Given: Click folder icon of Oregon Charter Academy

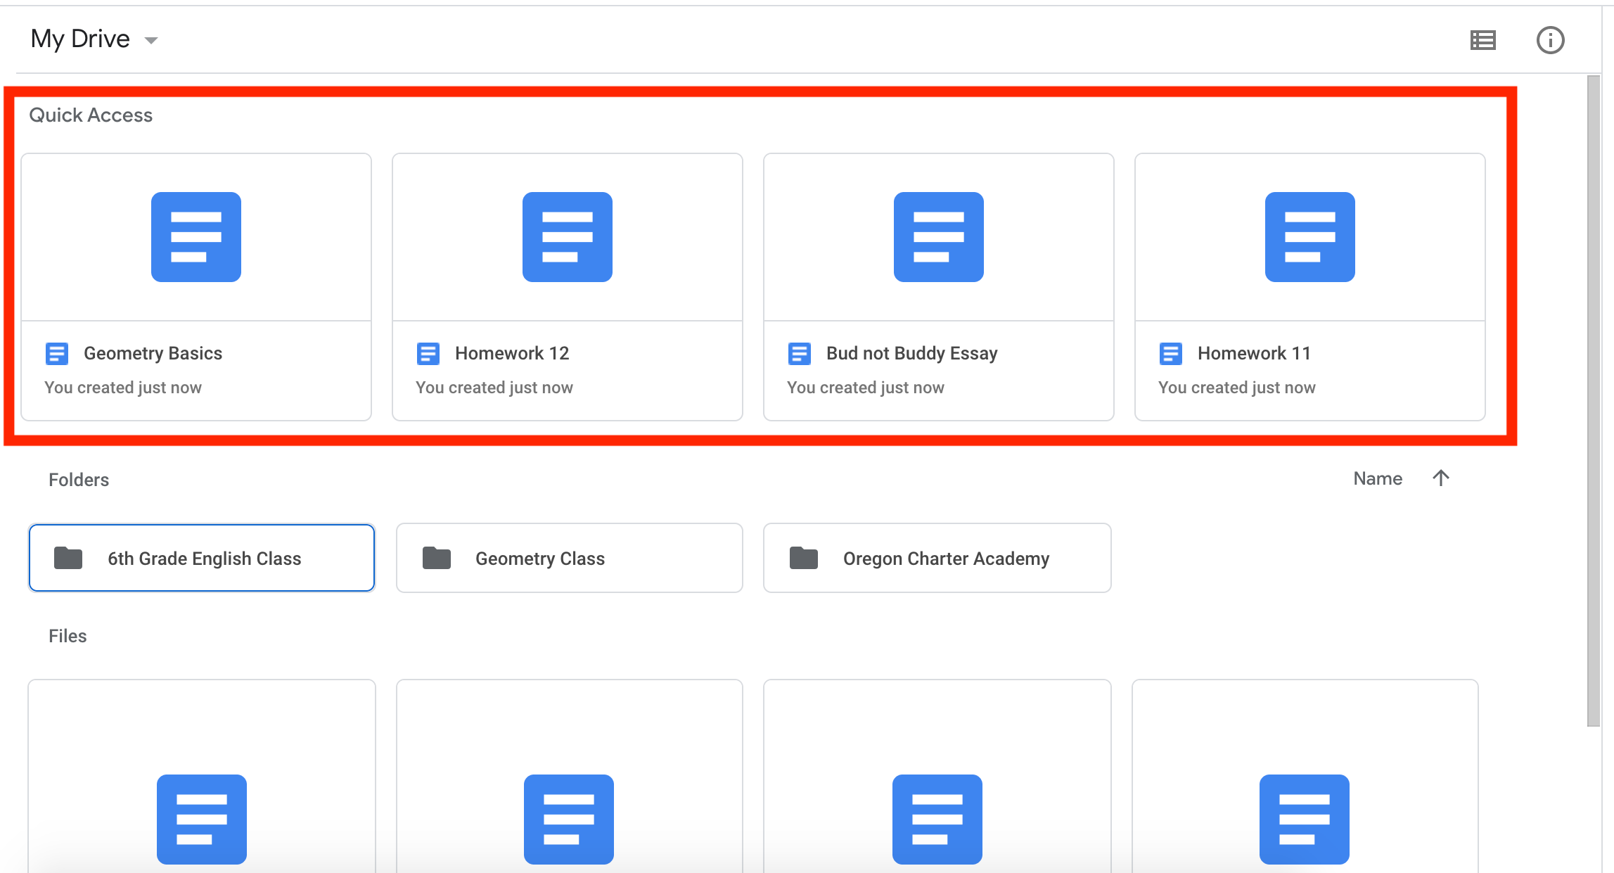Looking at the screenshot, I should pyautogui.click(x=804, y=558).
